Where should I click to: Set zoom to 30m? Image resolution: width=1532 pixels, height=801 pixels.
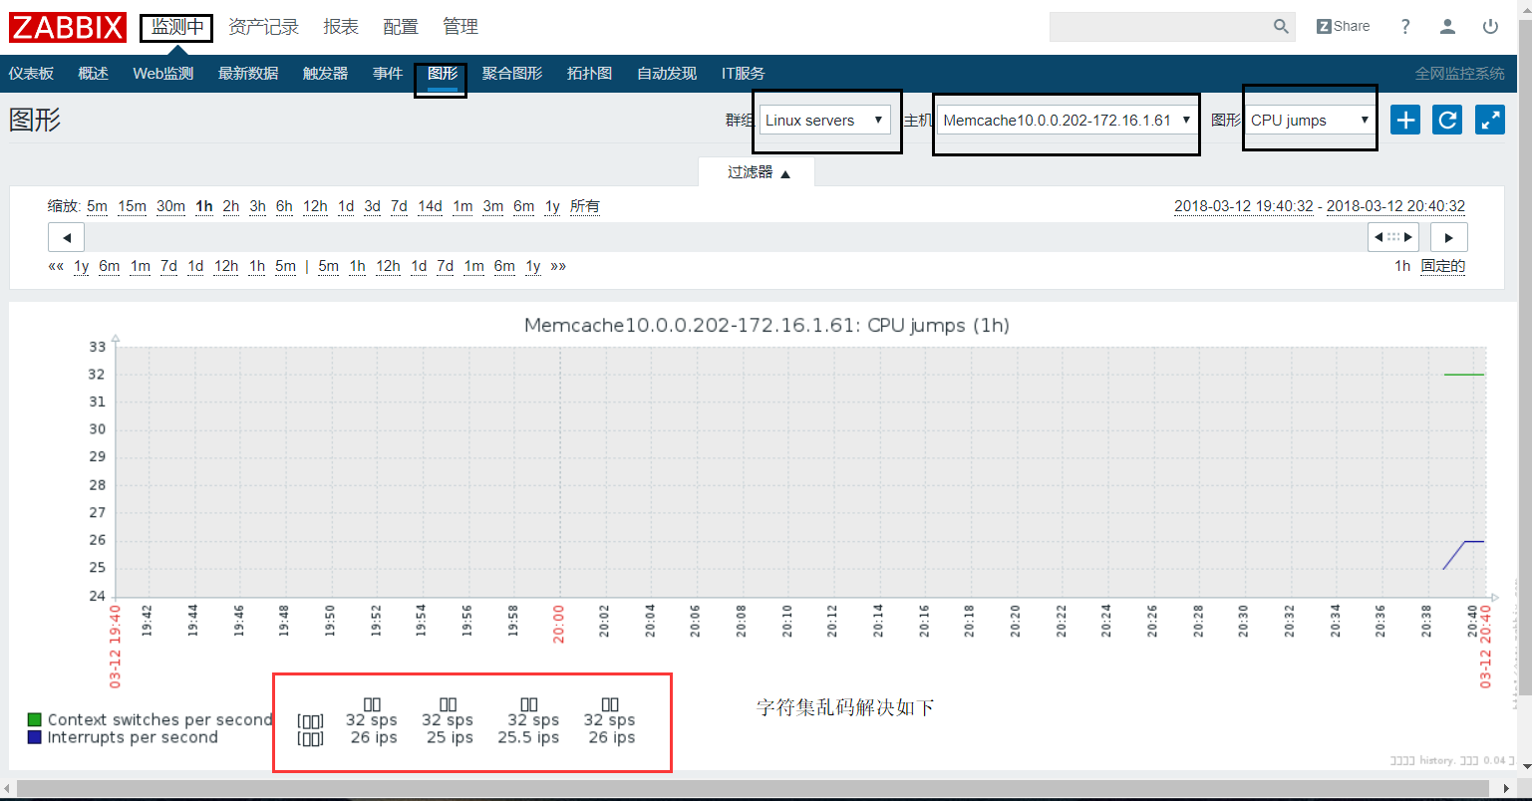(x=170, y=206)
